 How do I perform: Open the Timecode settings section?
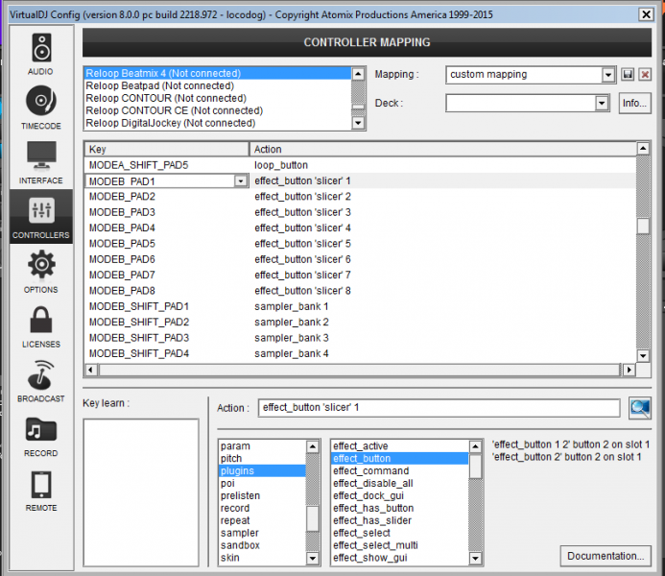click(x=41, y=108)
